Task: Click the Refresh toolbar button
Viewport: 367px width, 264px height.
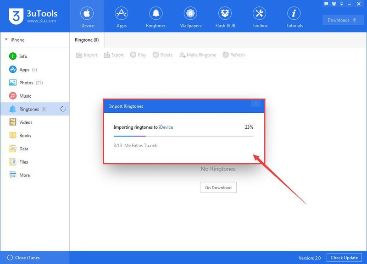Action: [234, 55]
